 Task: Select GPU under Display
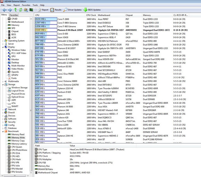[x=13, y=56]
